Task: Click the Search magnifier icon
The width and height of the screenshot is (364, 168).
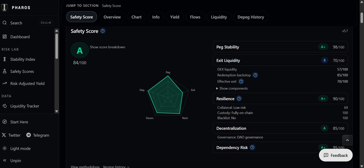Action: [x=5, y=23]
